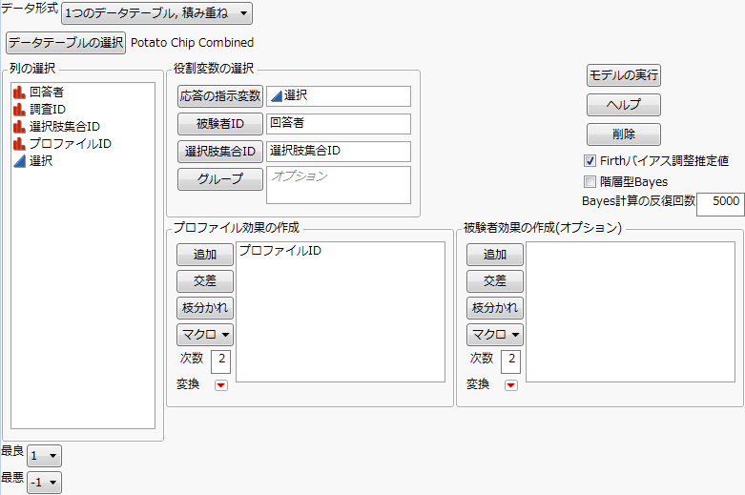Open the 最良 value dropdown
The image size is (745, 495).
pos(44,456)
